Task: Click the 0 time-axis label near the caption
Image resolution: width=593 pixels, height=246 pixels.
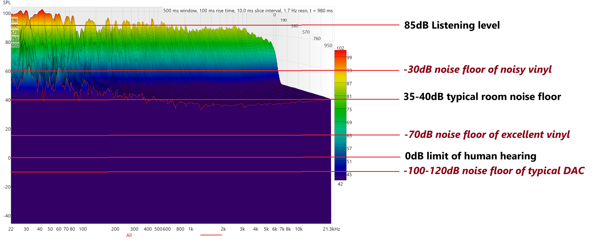Action: (275, 15)
